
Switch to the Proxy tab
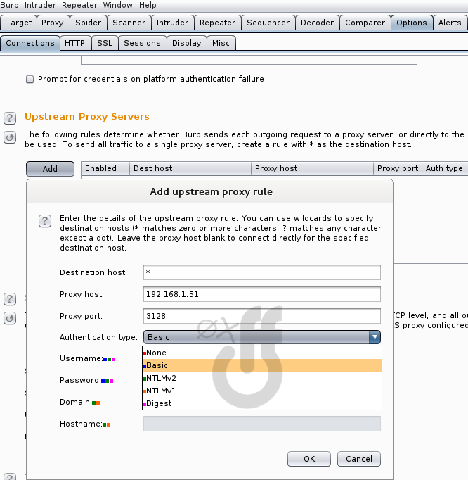(53, 23)
